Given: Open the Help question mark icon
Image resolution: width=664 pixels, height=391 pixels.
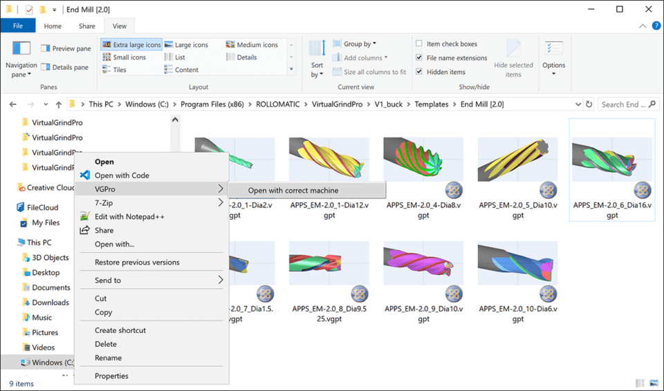Looking at the screenshot, I should coord(656,26).
